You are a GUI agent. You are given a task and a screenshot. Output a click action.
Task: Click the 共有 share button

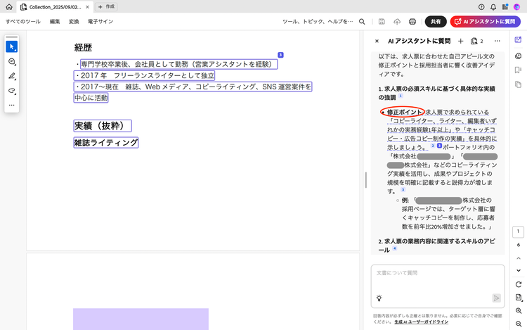(436, 22)
